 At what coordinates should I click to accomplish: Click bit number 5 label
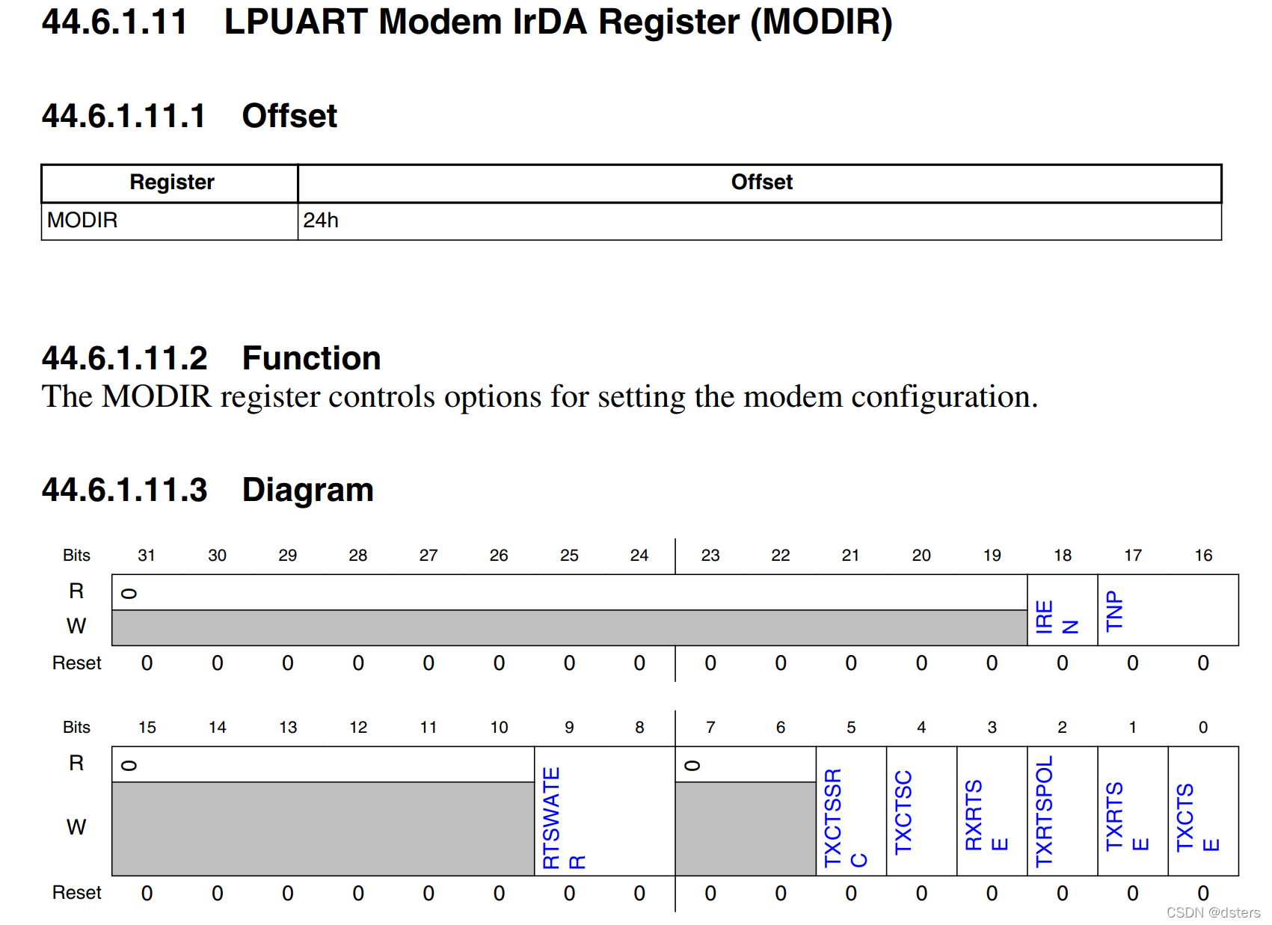pos(851,728)
